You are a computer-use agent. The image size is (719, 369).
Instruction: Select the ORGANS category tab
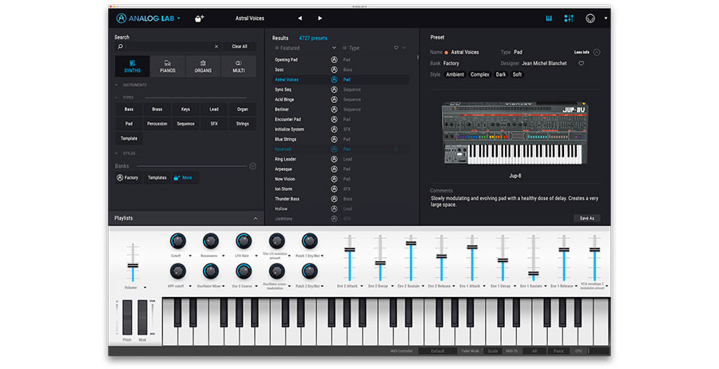click(x=203, y=66)
